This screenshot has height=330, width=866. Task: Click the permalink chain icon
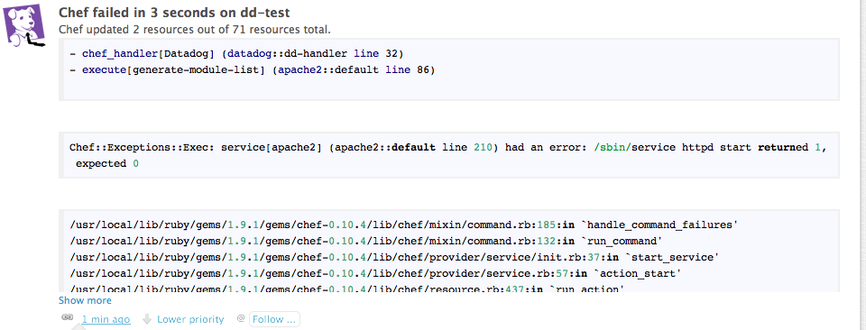tap(68, 317)
